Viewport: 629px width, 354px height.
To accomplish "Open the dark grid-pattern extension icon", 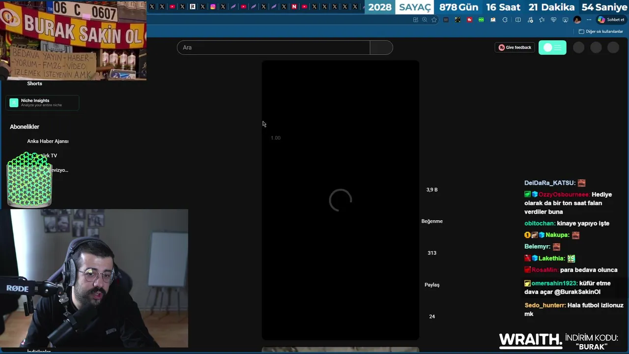I will point(446,20).
